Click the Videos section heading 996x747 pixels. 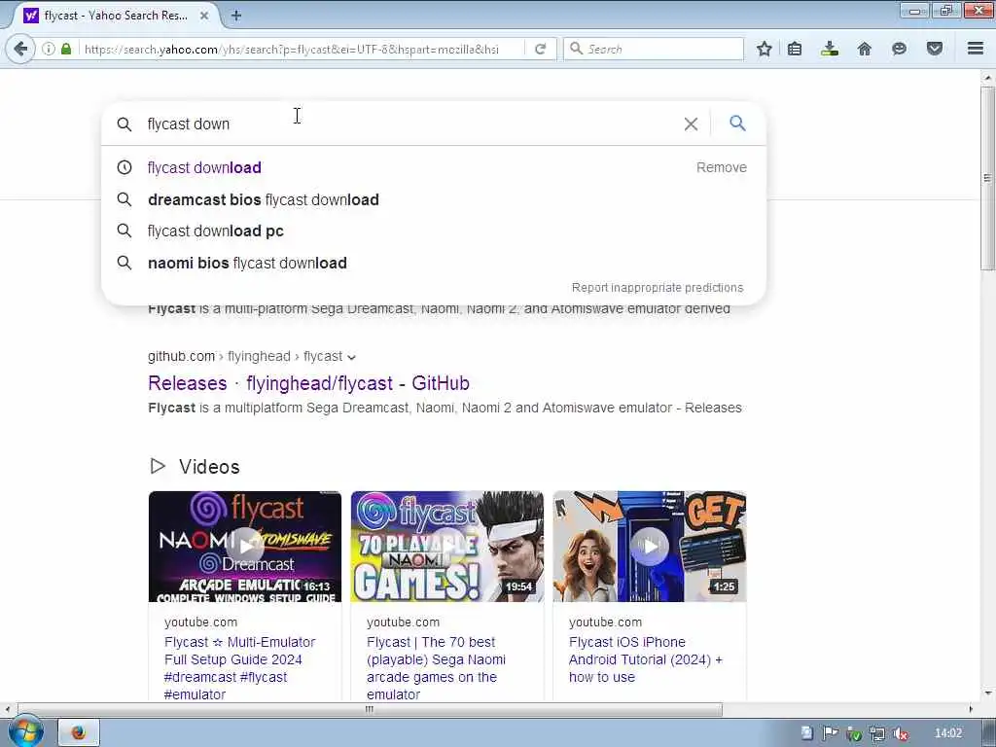tap(209, 467)
